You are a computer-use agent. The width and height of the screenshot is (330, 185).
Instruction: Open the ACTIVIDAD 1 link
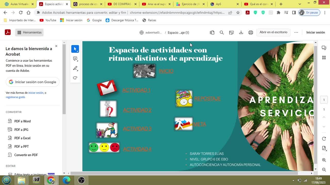point(136,90)
